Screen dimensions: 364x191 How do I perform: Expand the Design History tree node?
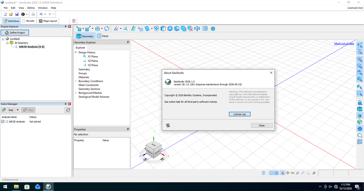pyautogui.click(x=76, y=52)
